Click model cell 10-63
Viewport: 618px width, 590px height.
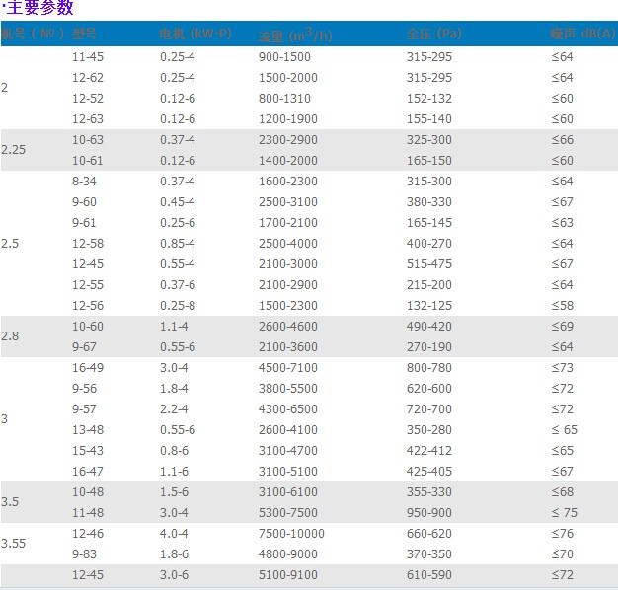click(88, 140)
